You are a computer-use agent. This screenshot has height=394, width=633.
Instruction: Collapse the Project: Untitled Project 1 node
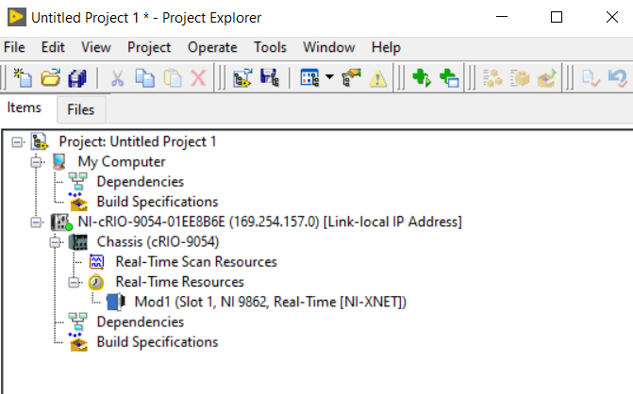click(x=17, y=142)
